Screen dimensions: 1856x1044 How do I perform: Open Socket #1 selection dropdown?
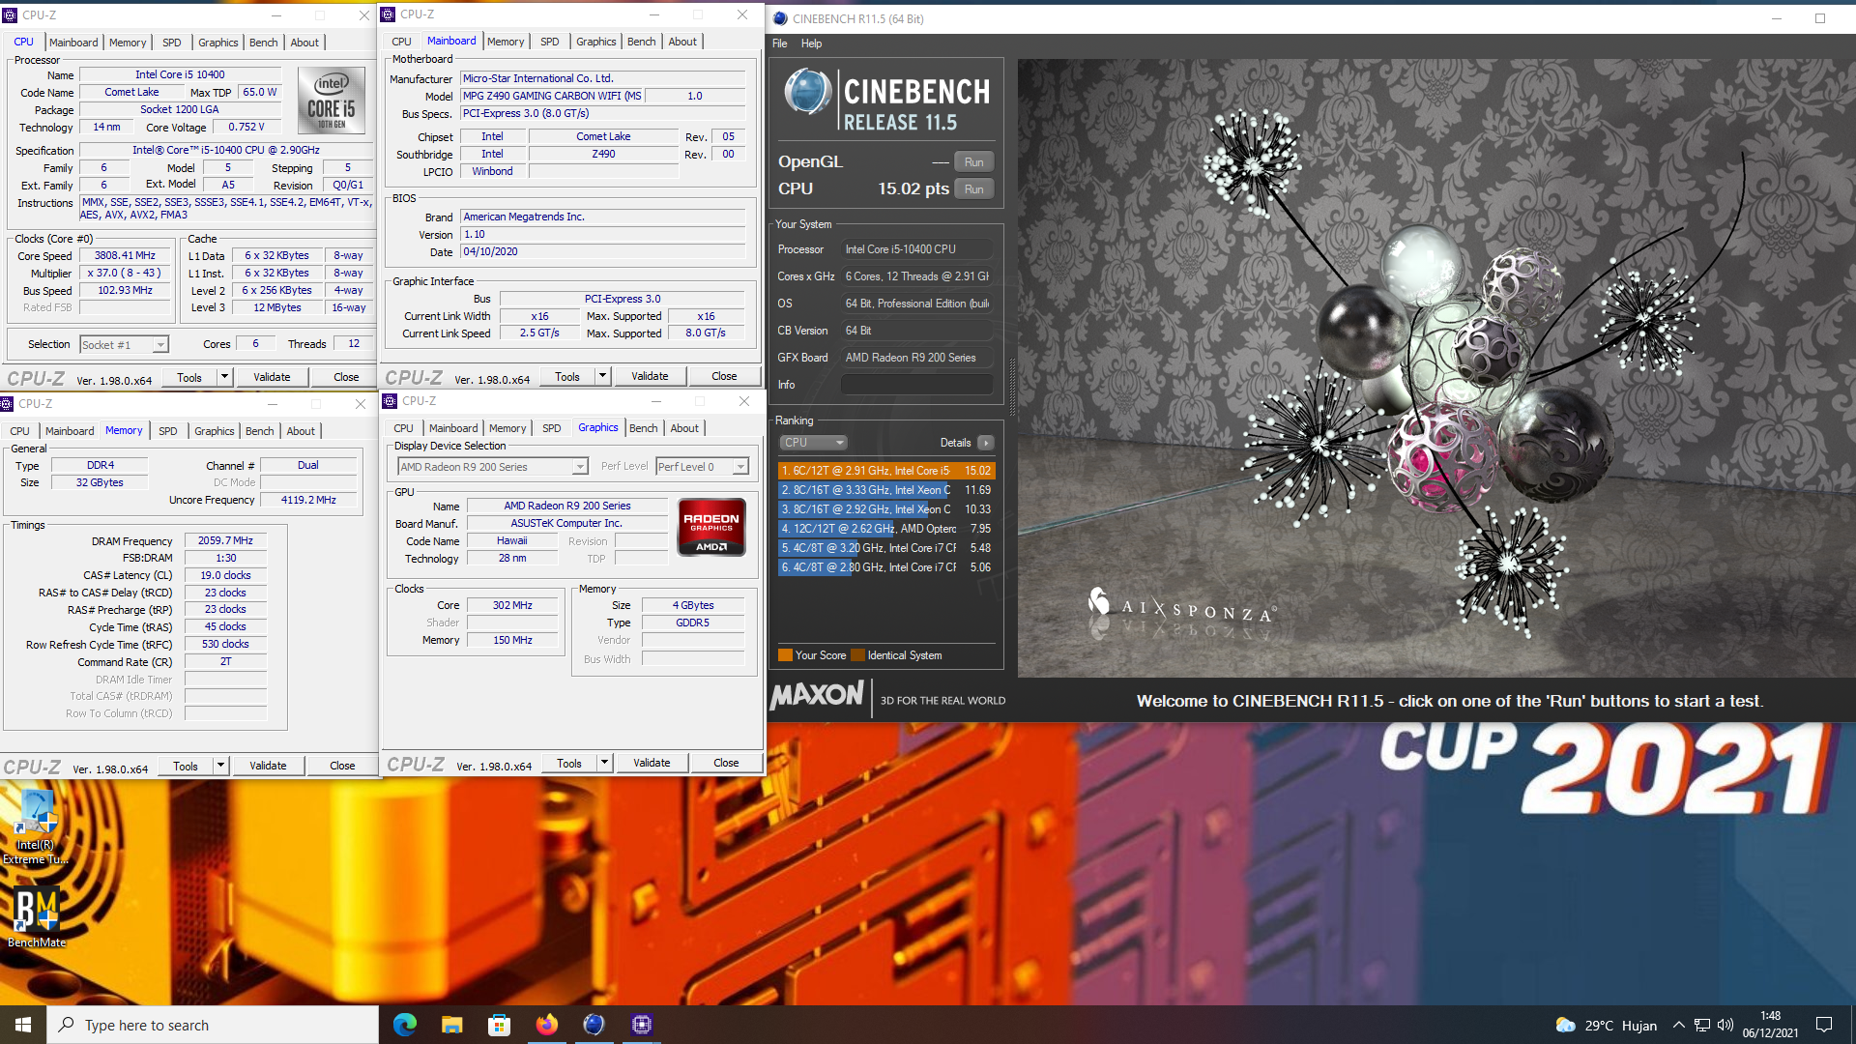click(x=124, y=345)
